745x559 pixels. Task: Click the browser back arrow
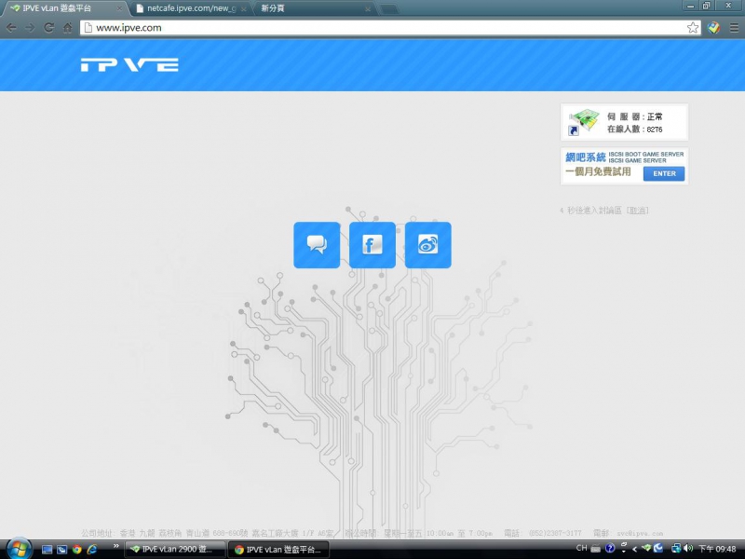[11, 28]
